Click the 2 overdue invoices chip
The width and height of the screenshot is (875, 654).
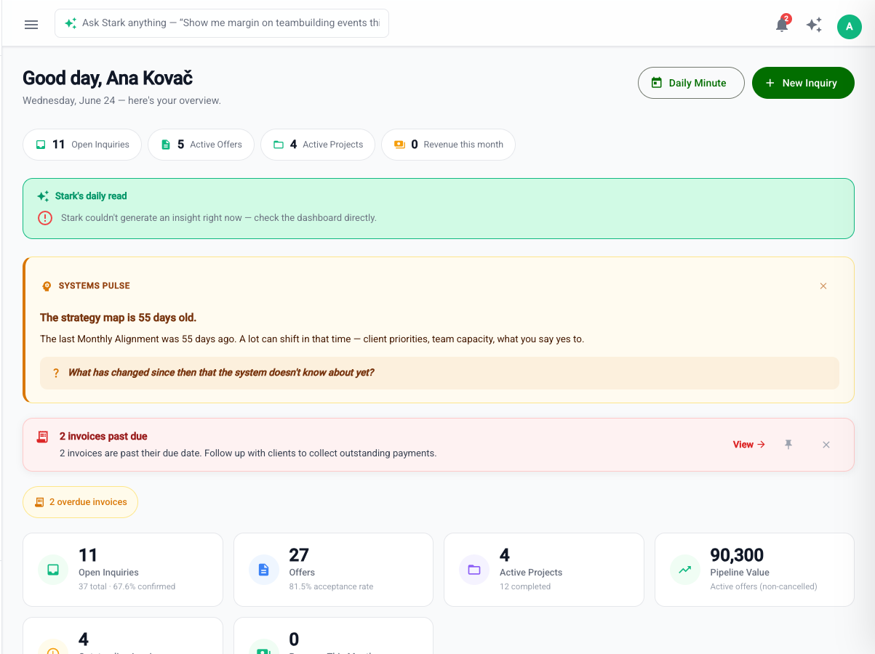tap(80, 502)
